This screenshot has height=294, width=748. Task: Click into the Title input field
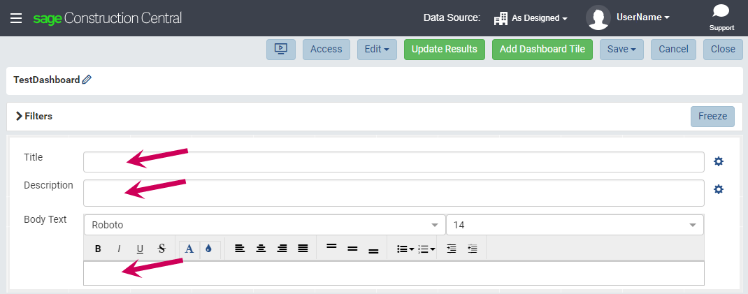pos(394,162)
